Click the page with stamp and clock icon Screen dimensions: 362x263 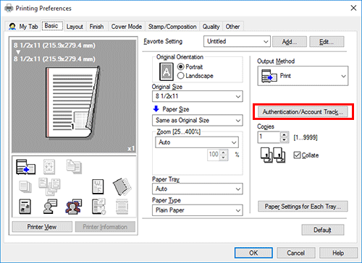98,207
